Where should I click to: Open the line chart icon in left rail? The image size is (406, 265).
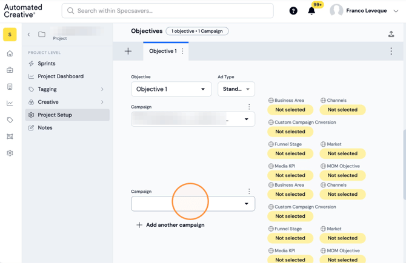tap(10, 103)
